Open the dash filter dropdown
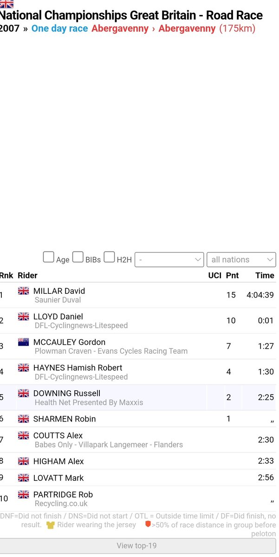 click(169, 259)
